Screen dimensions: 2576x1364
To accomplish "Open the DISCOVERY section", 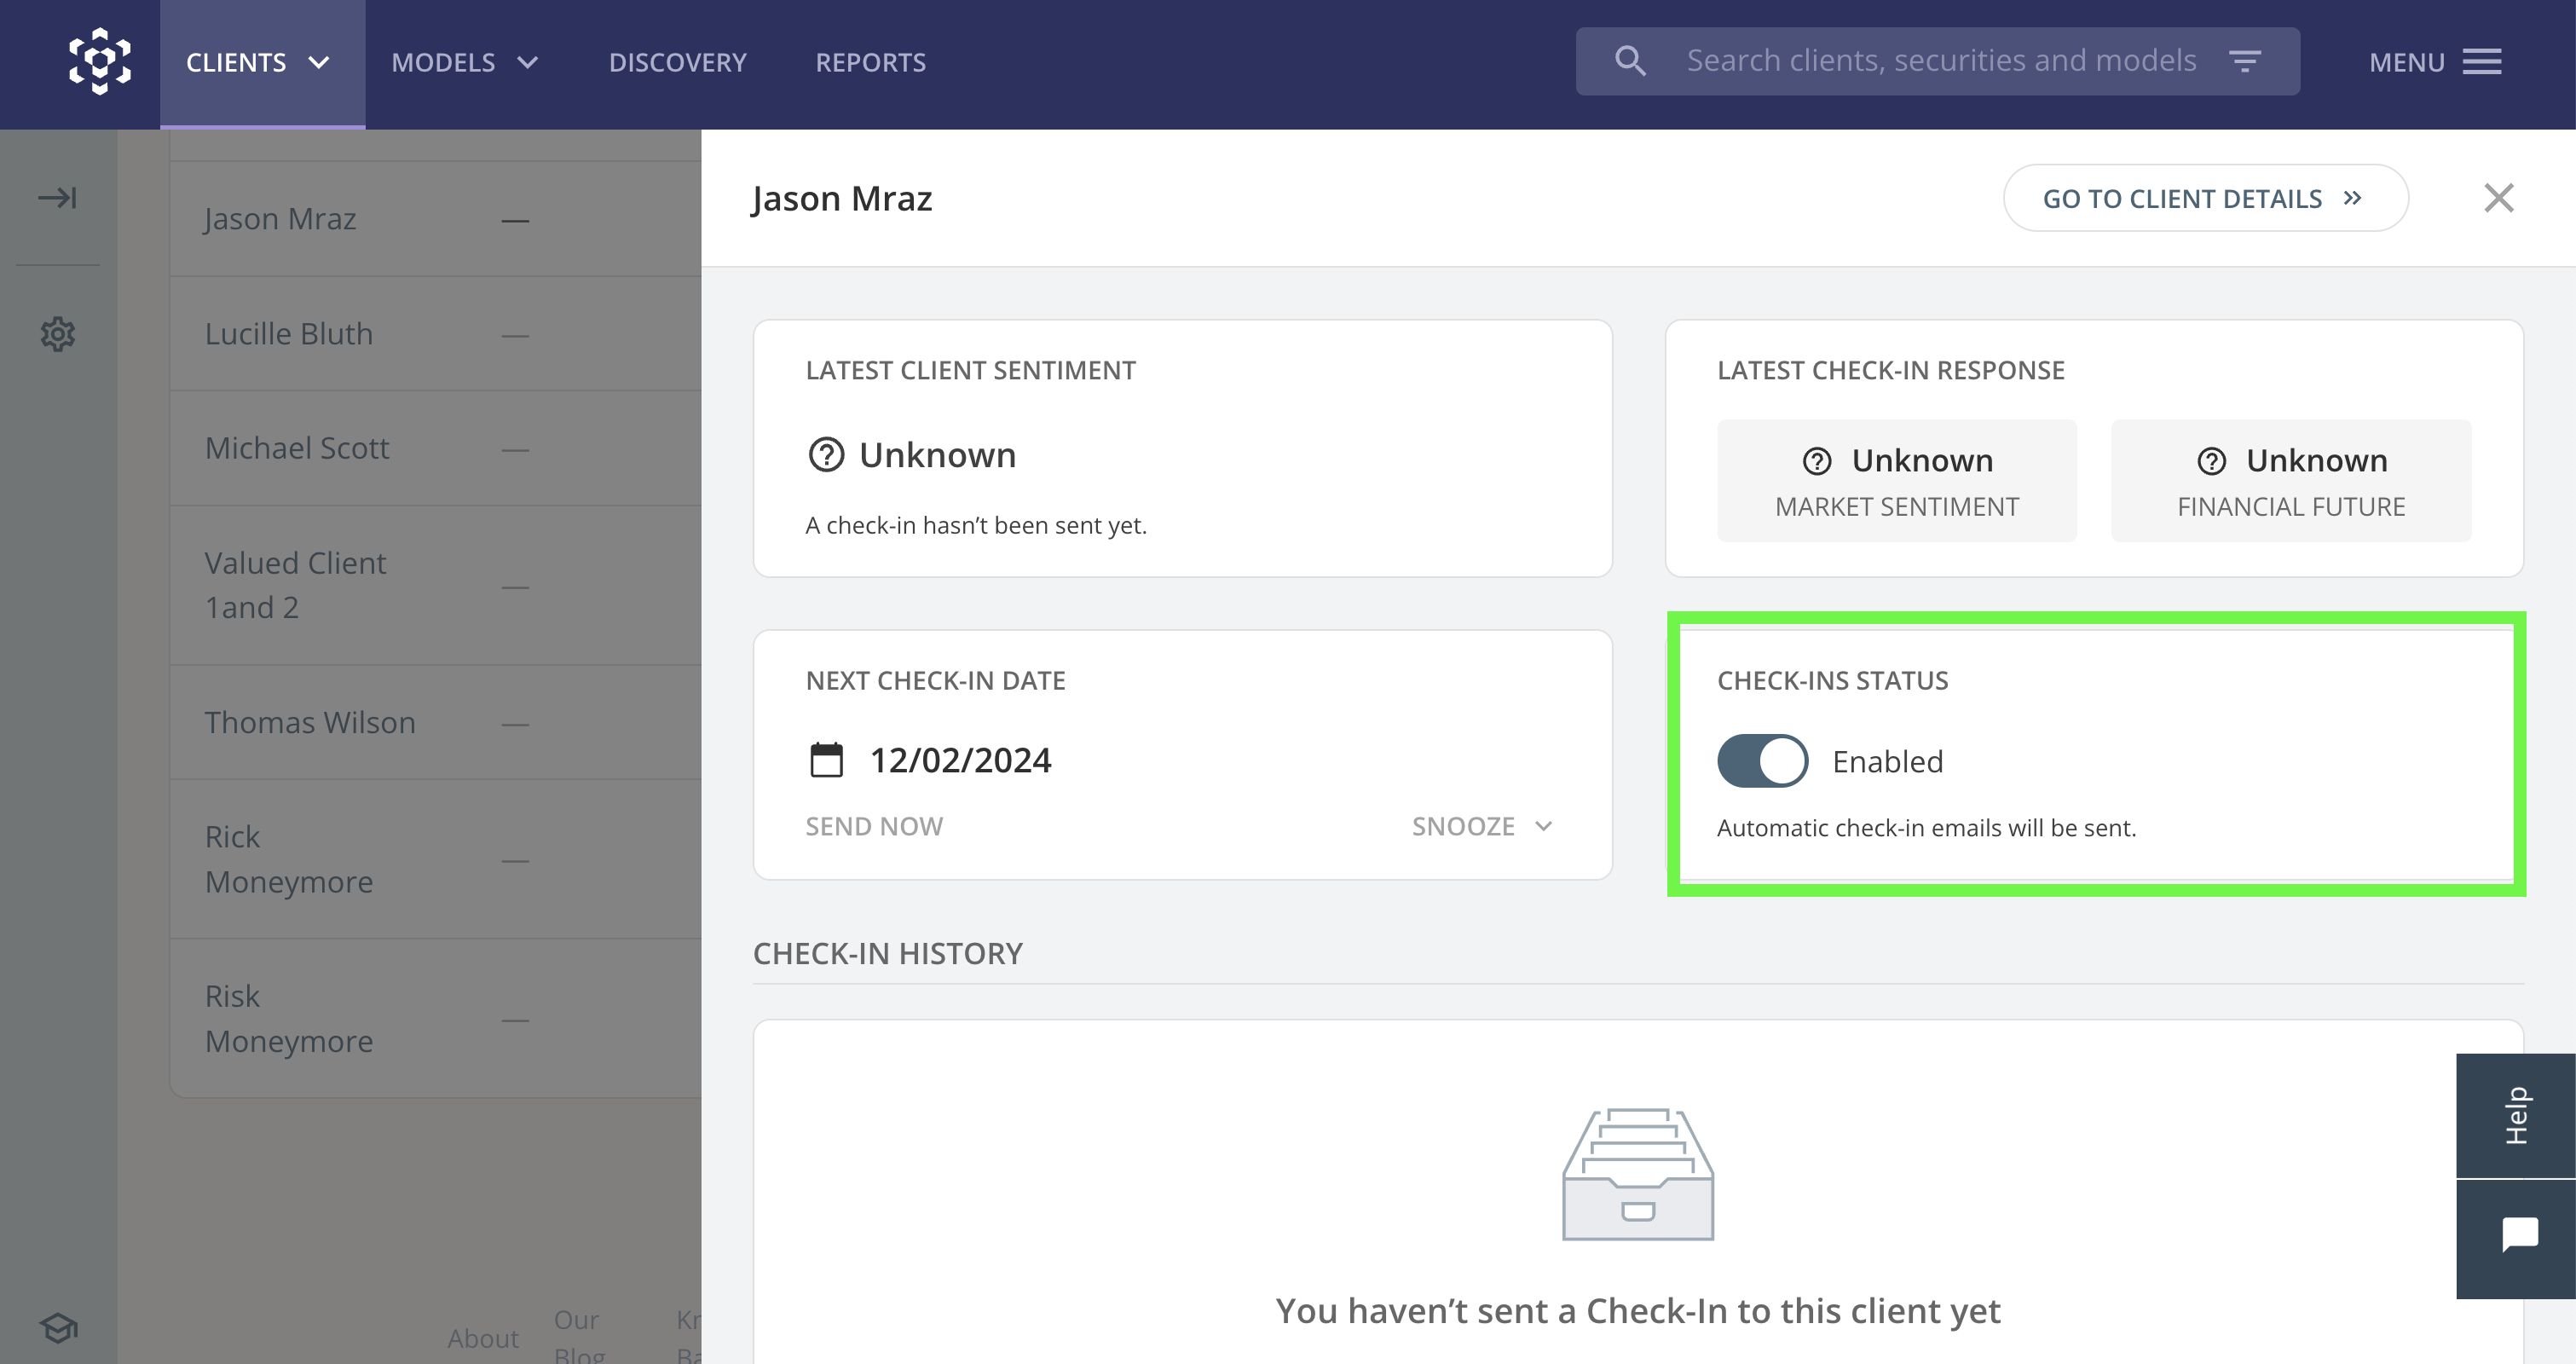I will pyautogui.click(x=677, y=62).
